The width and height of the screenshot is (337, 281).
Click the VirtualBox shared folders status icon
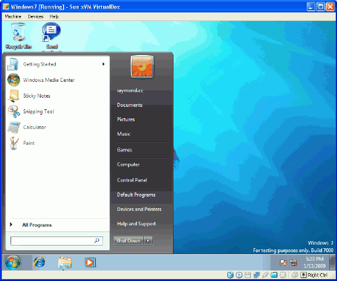coord(274,275)
